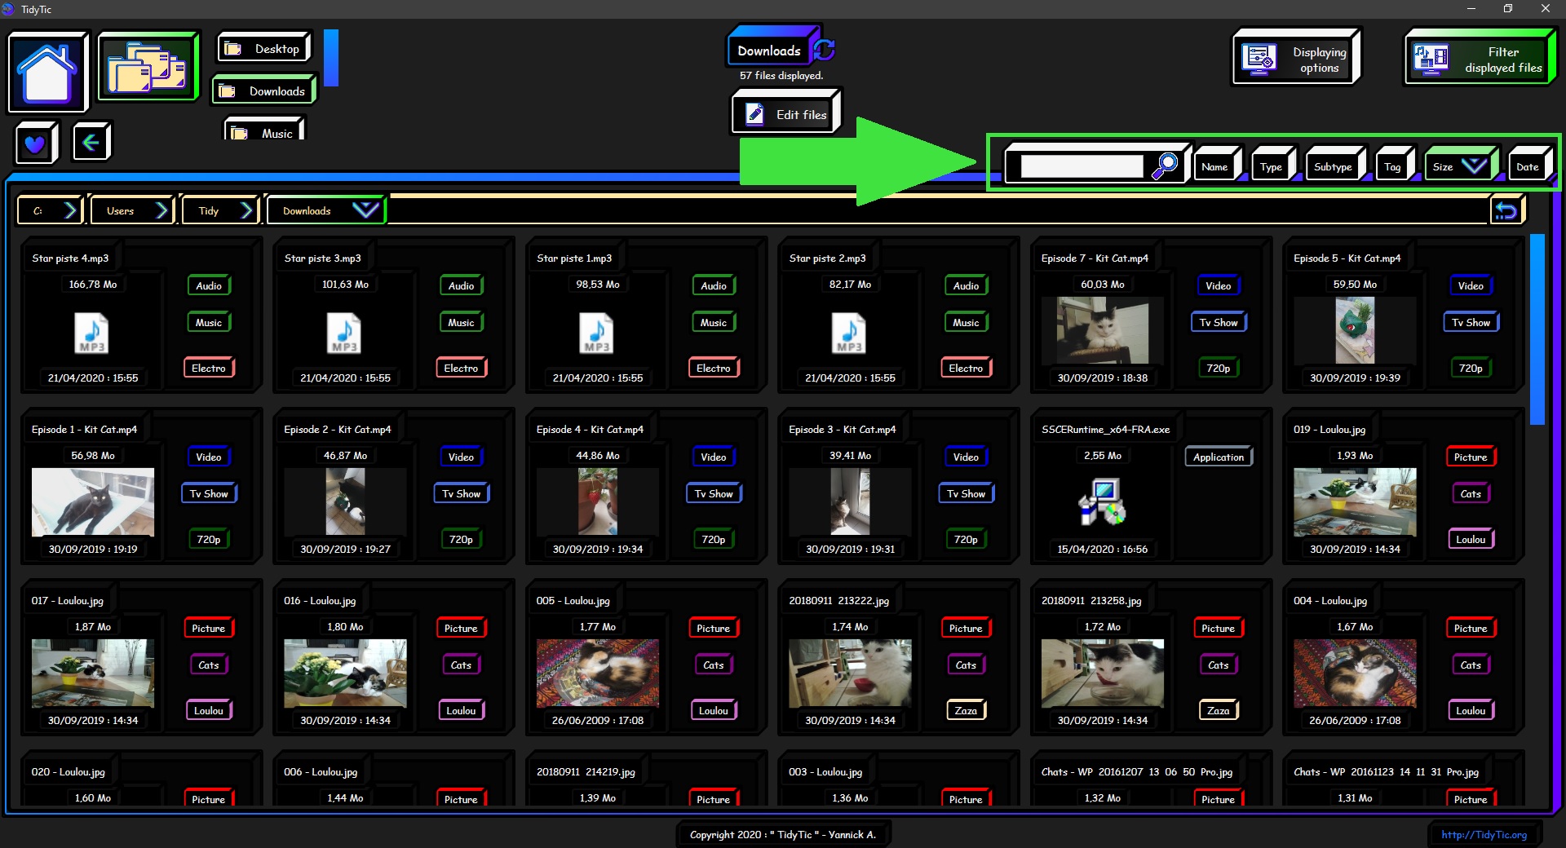
Task: Open the Downloads breadcrumb dropdown
Action: tap(365, 210)
